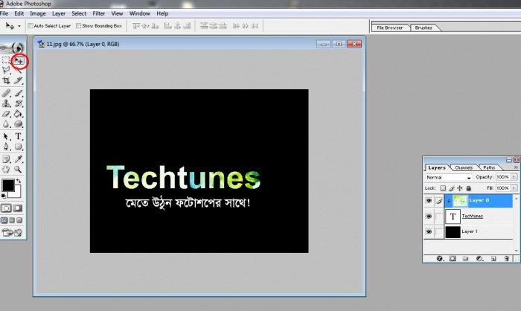The height and width of the screenshot is (311, 521).
Task: Enable Auto Select Layer checkbox
Action: [x=31, y=25]
